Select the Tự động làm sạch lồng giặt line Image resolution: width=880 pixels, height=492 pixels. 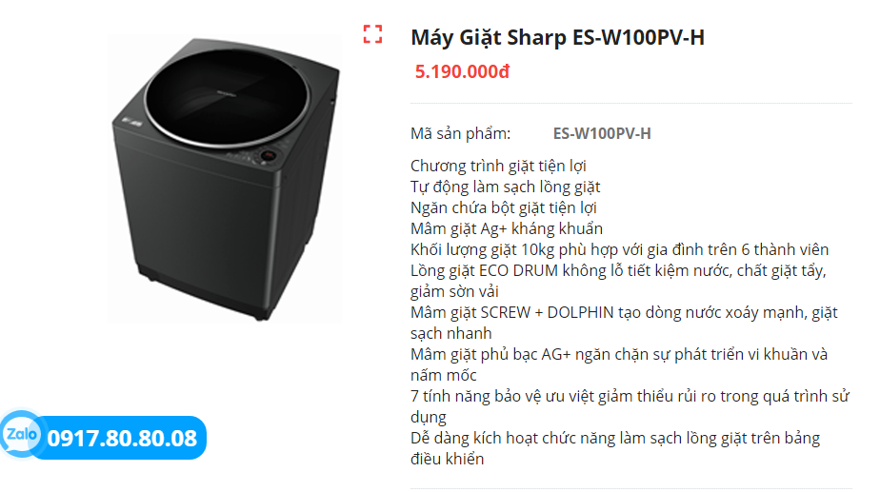pyautogui.click(x=505, y=187)
